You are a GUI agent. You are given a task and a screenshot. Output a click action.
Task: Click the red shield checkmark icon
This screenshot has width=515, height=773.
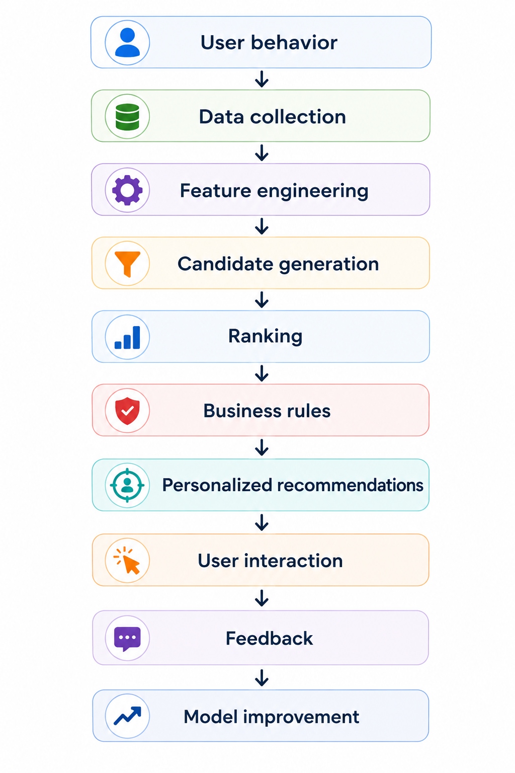[x=127, y=410]
